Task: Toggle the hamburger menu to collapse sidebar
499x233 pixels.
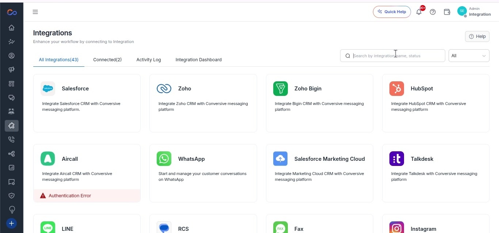Action: [35, 12]
